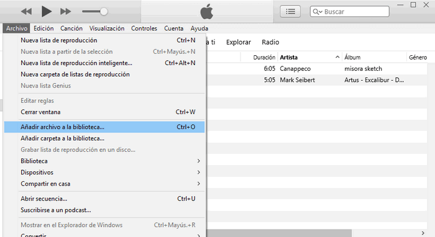Expand the Convertir submenu
435x237 pixels.
click(104, 235)
